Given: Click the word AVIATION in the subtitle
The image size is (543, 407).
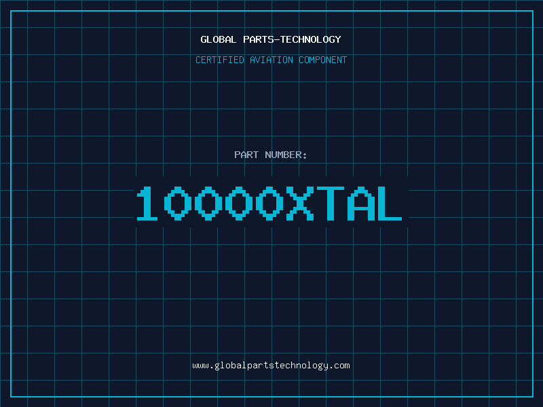Looking at the screenshot, I should (271, 60).
